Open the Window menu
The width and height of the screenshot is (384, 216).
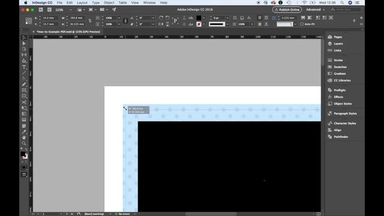click(149, 2)
